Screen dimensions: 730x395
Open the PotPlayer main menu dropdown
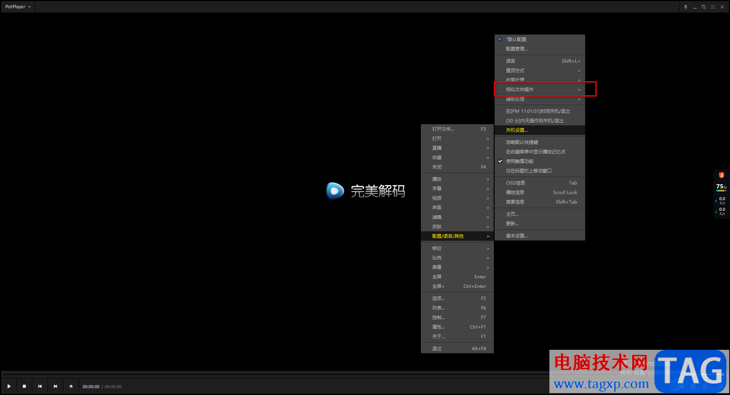[18, 7]
